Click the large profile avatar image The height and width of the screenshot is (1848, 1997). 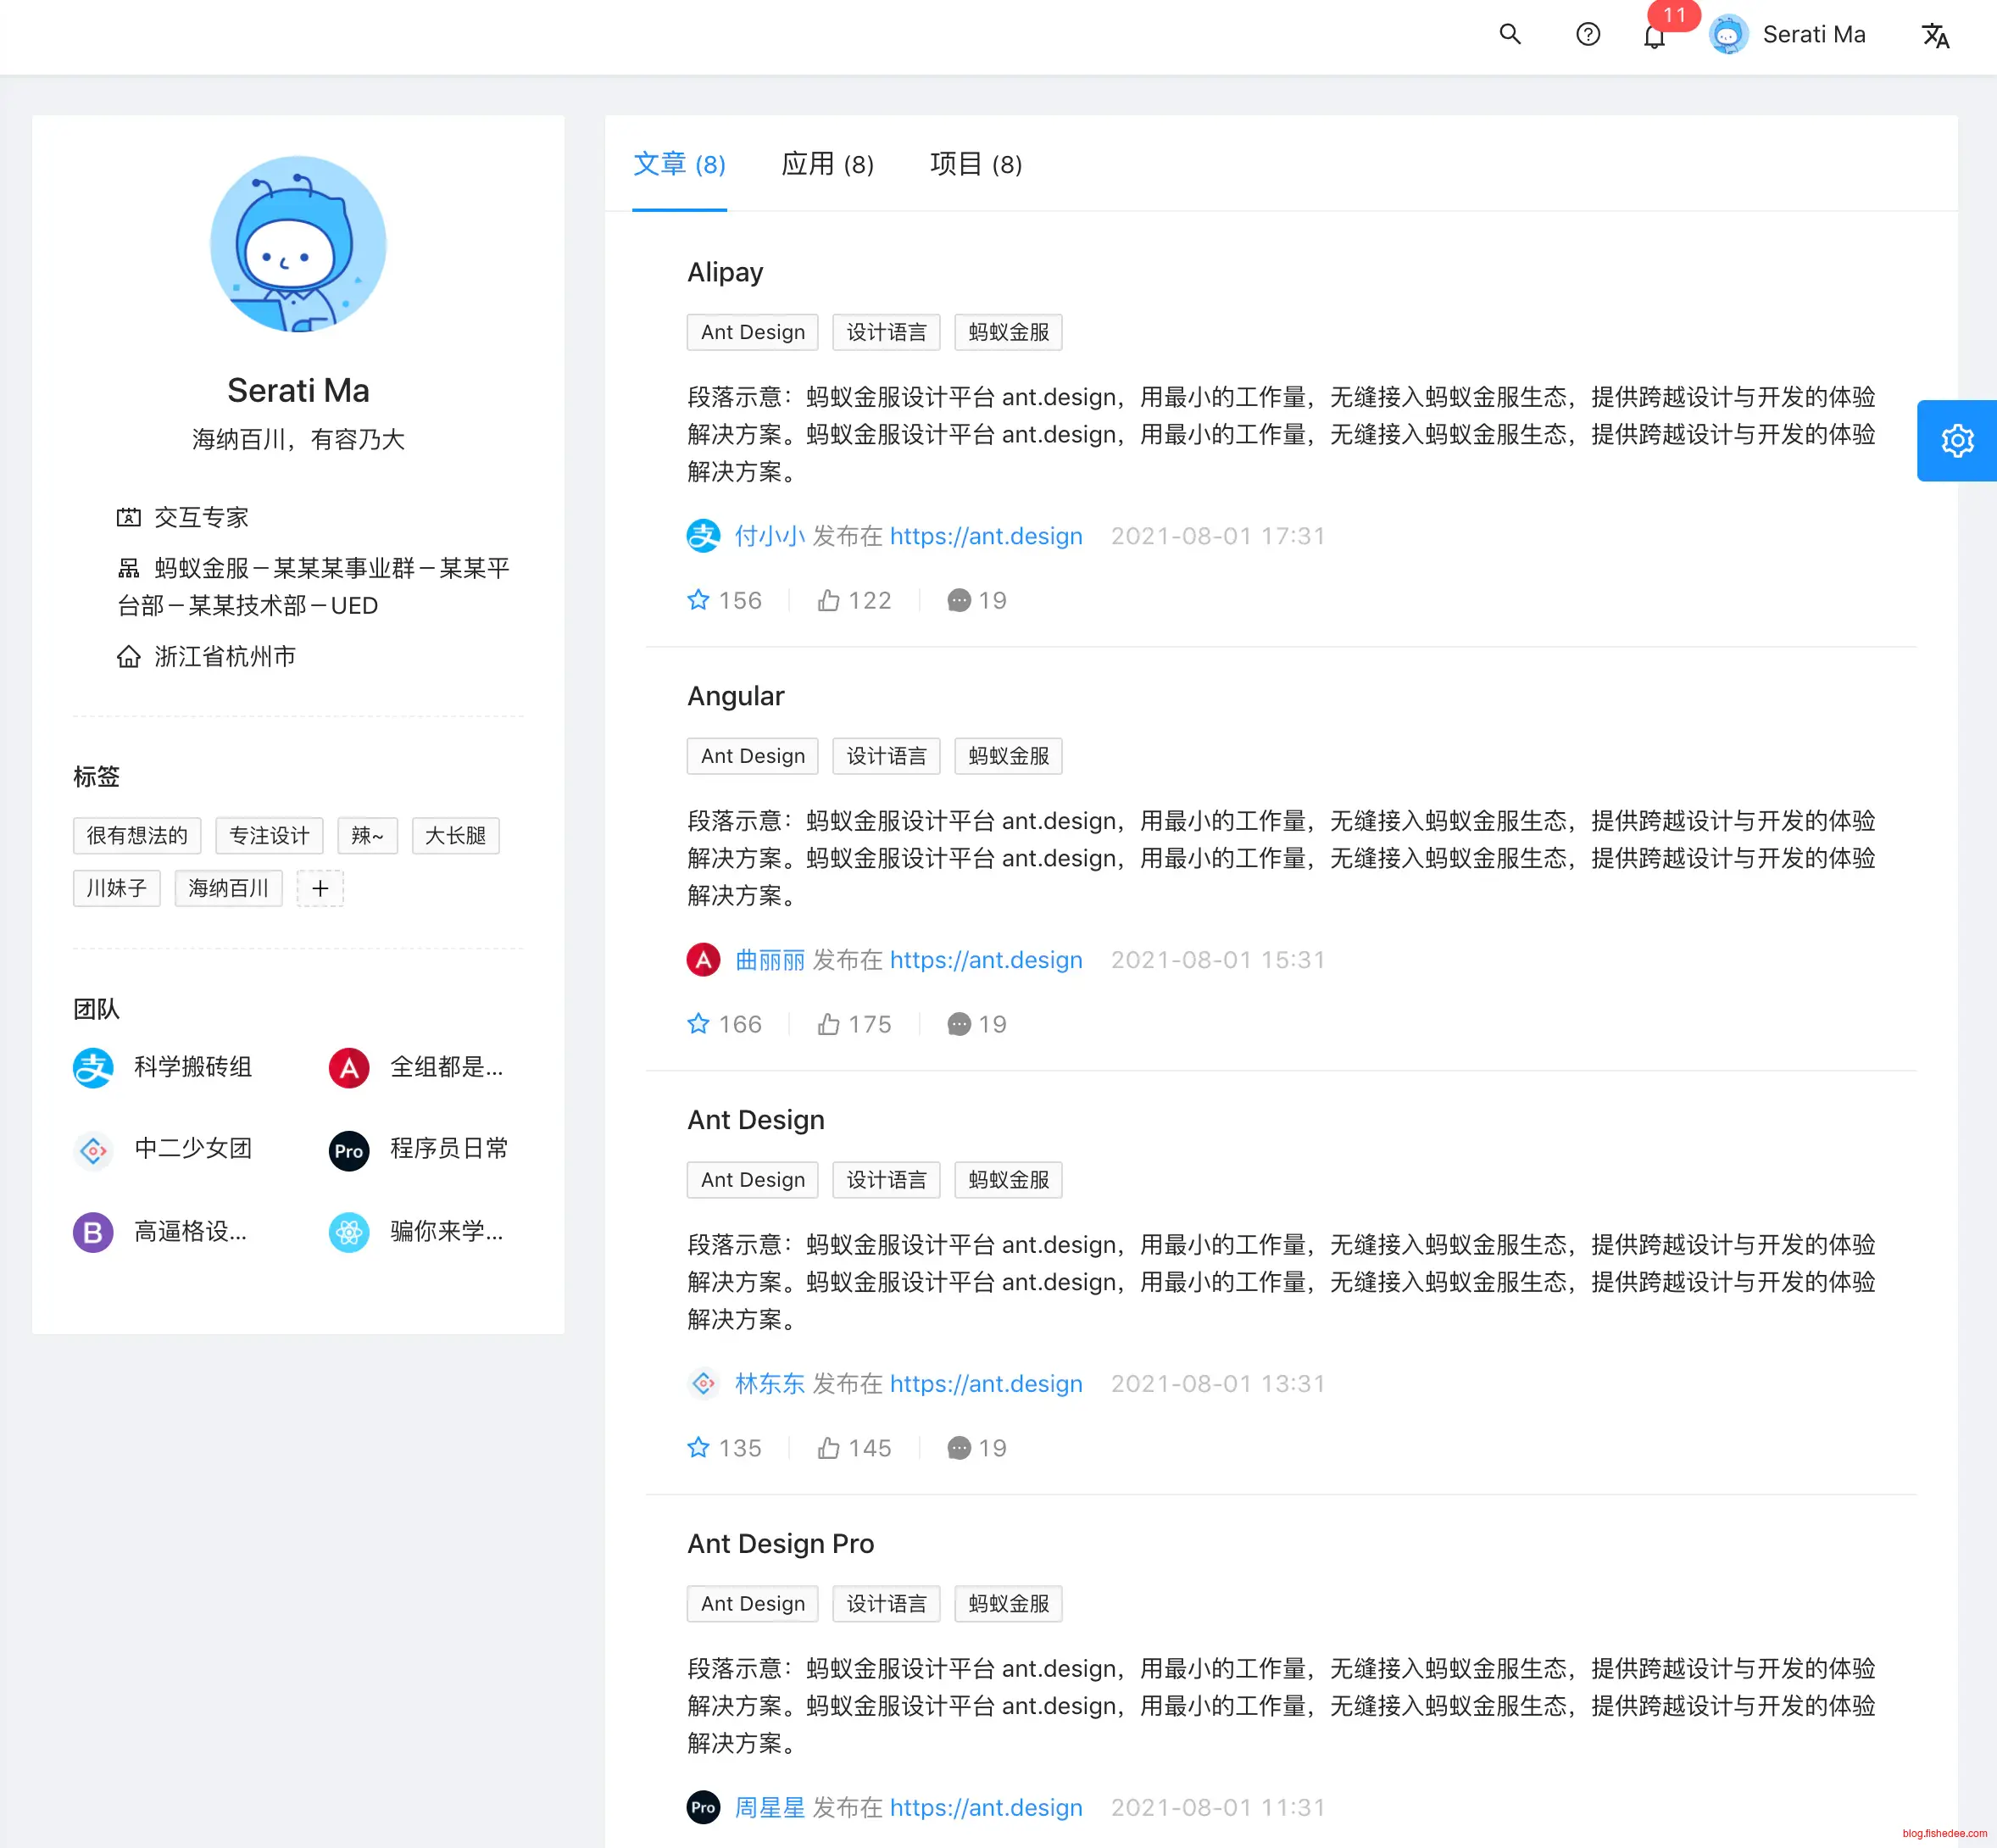[298, 244]
